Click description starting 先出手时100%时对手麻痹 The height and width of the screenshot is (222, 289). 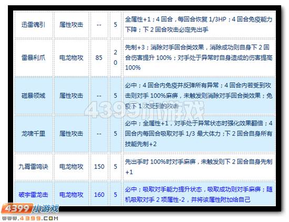199,167
